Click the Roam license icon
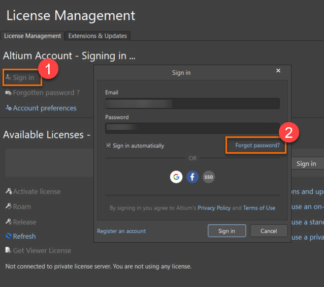 tap(8, 207)
